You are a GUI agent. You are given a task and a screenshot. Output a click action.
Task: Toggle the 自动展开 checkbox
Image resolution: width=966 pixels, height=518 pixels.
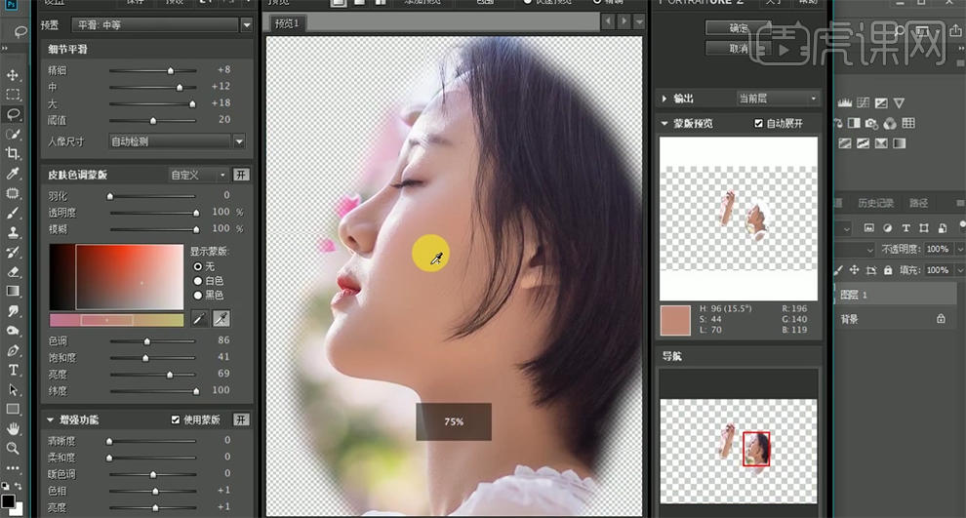tap(759, 124)
